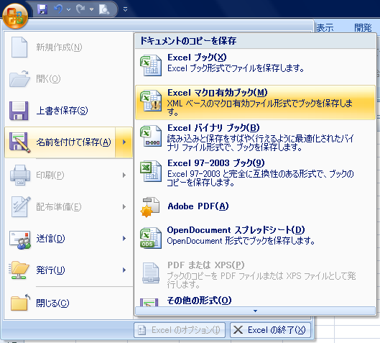Image resolution: width=380 pixels, height=343 pixels.
Task: Expand the 印刷(P) submenu arrow
Action: pos(124,175)
